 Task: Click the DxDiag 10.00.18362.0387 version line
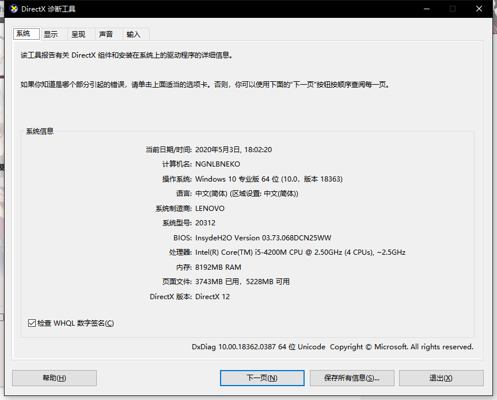coord(332,347)
